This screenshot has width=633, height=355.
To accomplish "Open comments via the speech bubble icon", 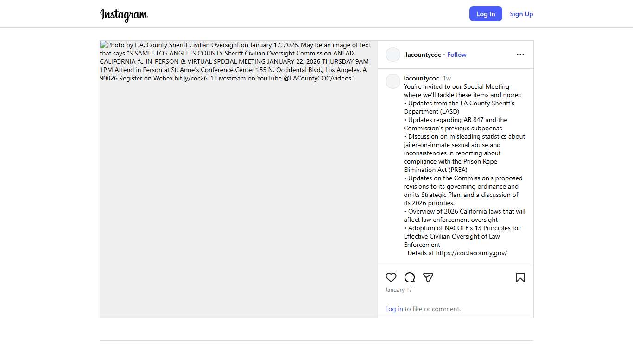I will (410, 277).
